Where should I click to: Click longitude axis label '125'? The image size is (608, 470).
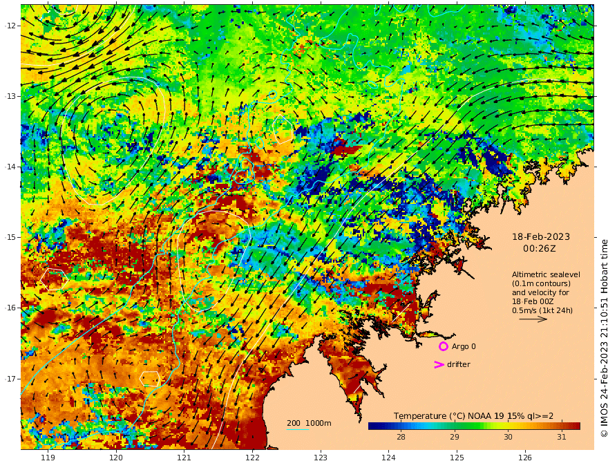click(457, 458)
